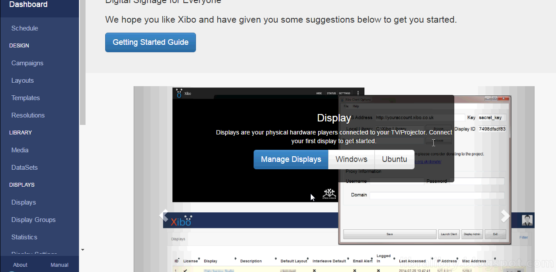View Statistics page

click(24, 237)
